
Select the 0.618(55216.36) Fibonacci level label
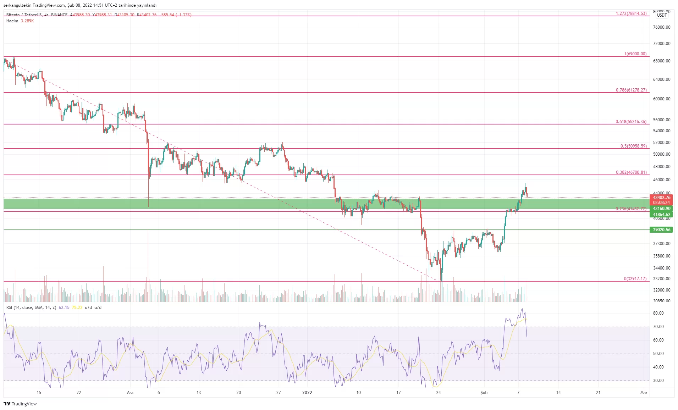coord(631,122)
